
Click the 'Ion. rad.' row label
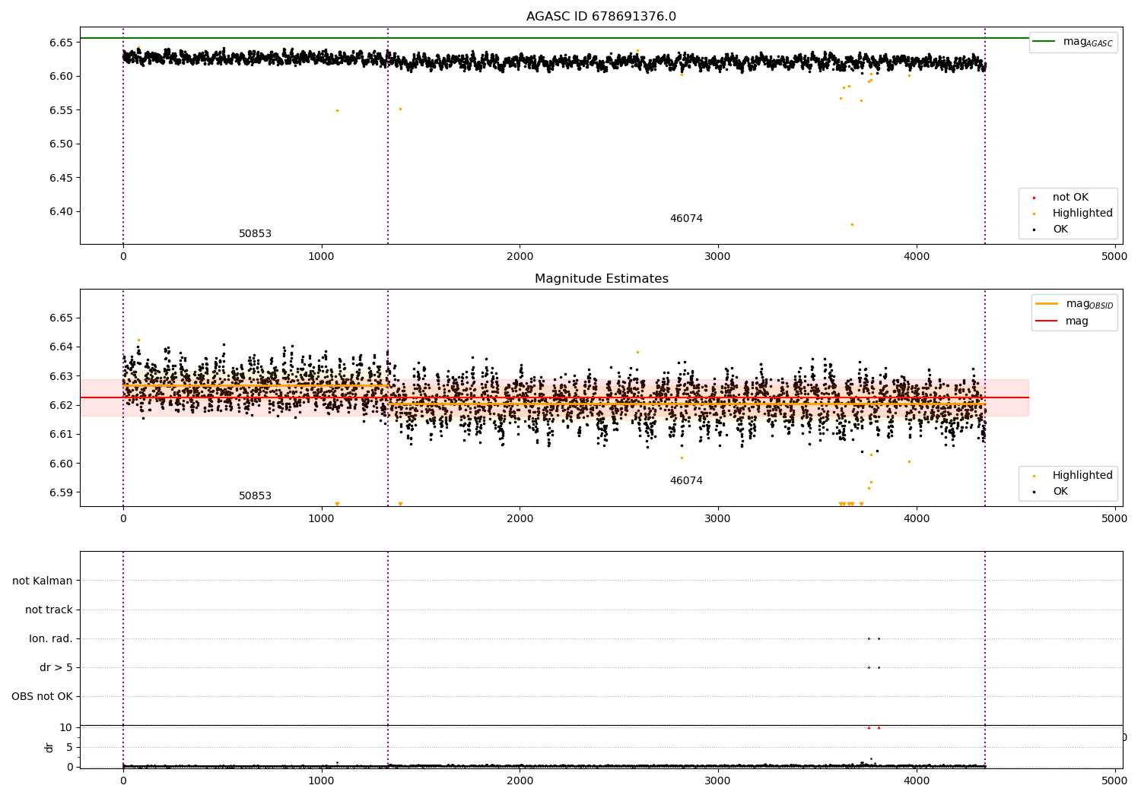(x=51, y=638)
